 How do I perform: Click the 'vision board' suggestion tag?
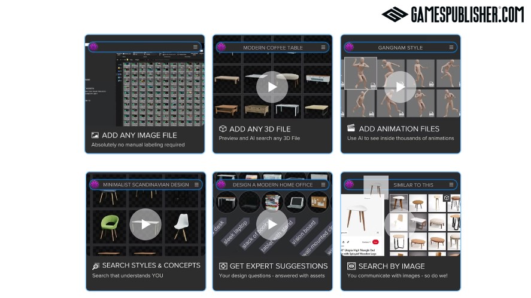[304, 232]
